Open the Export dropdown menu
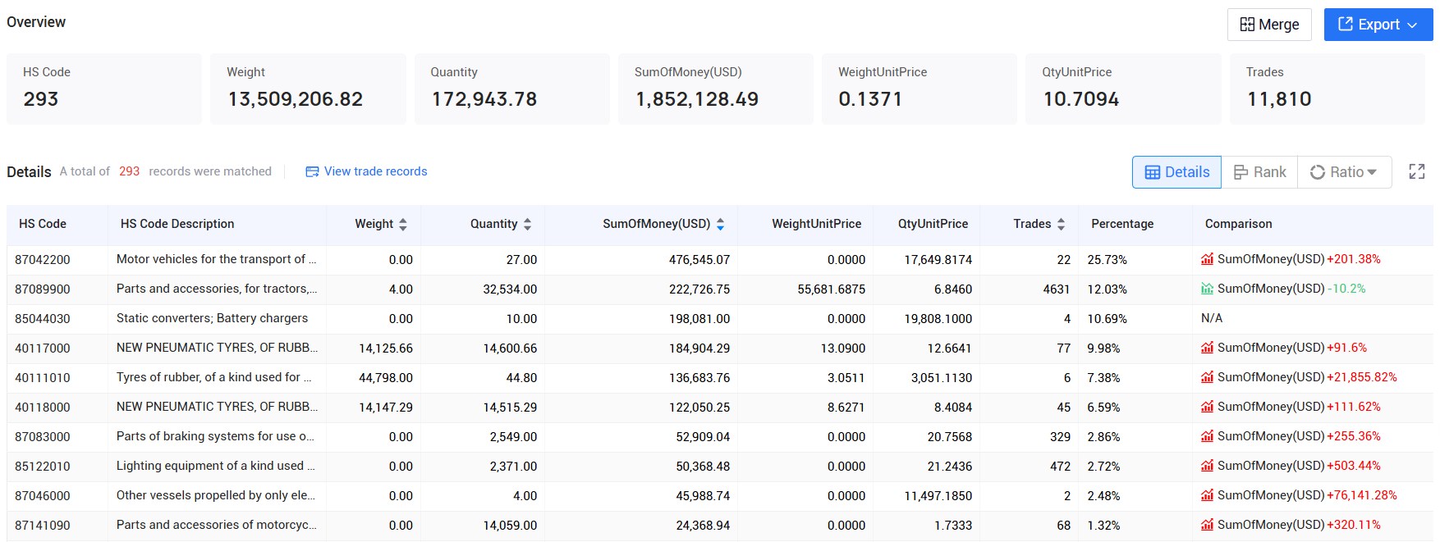Image resolution: width=1440 pixels, height=542 pixels. [1378, 25]
